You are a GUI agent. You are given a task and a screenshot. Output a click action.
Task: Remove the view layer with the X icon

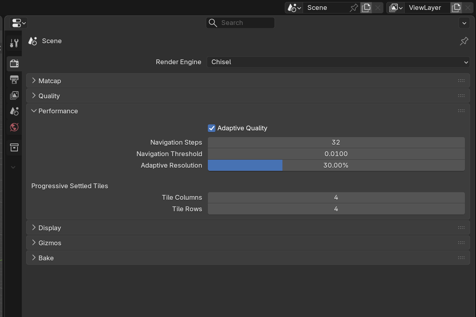coord(468,8)
